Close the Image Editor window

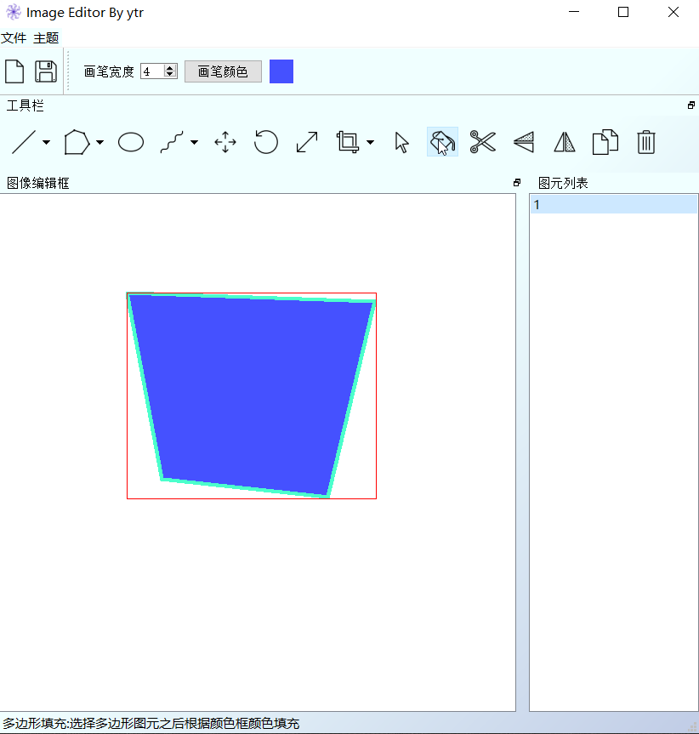pyautogui.click(x=673, y=12)
